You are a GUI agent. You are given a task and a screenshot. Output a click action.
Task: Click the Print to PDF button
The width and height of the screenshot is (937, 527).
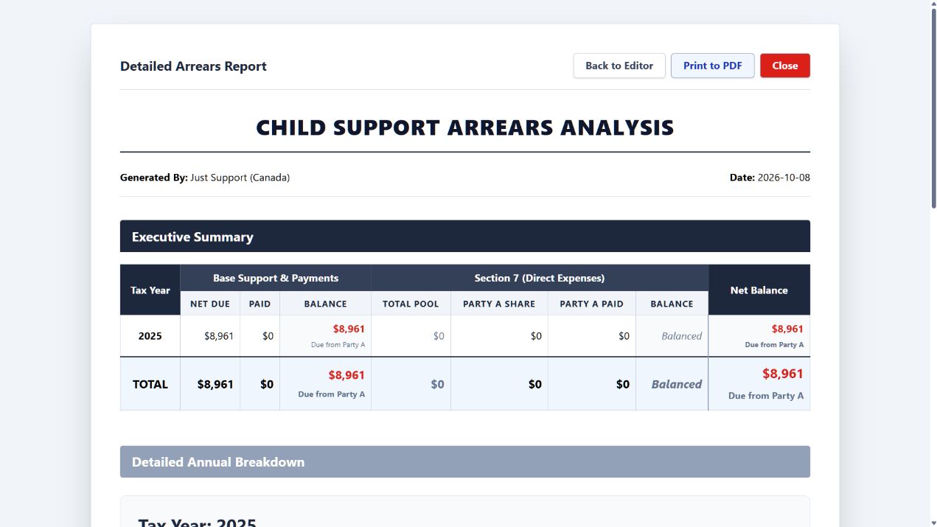(712, 66)
